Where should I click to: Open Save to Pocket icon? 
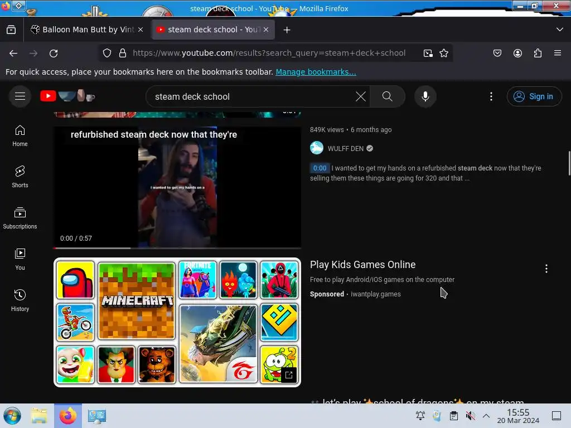pyautogui.click(x=497, y=53)
